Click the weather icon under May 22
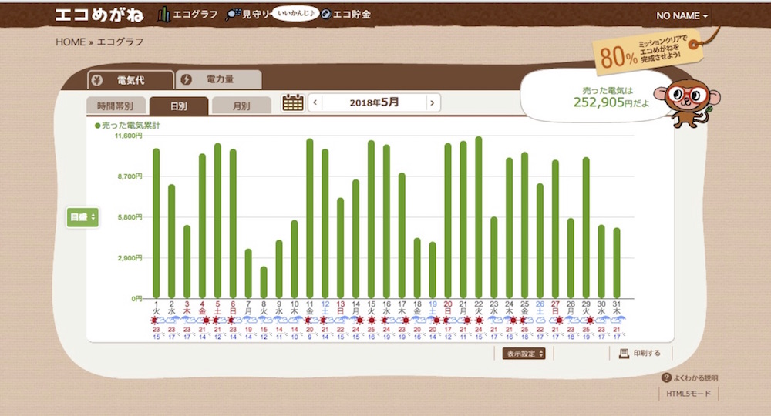The image size is (771, 416). (479, 320)
